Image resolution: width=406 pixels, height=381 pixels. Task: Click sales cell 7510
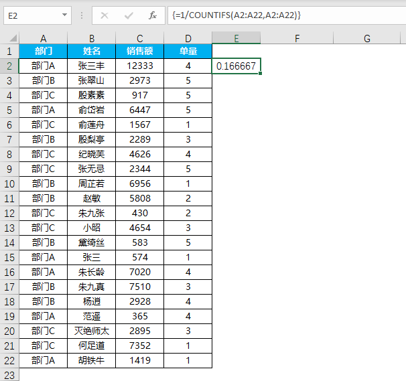pyautogui.click(x=140, y=287)
